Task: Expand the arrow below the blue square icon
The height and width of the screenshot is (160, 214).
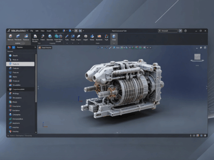Action: pyautogui.click(x=73, y=43)
